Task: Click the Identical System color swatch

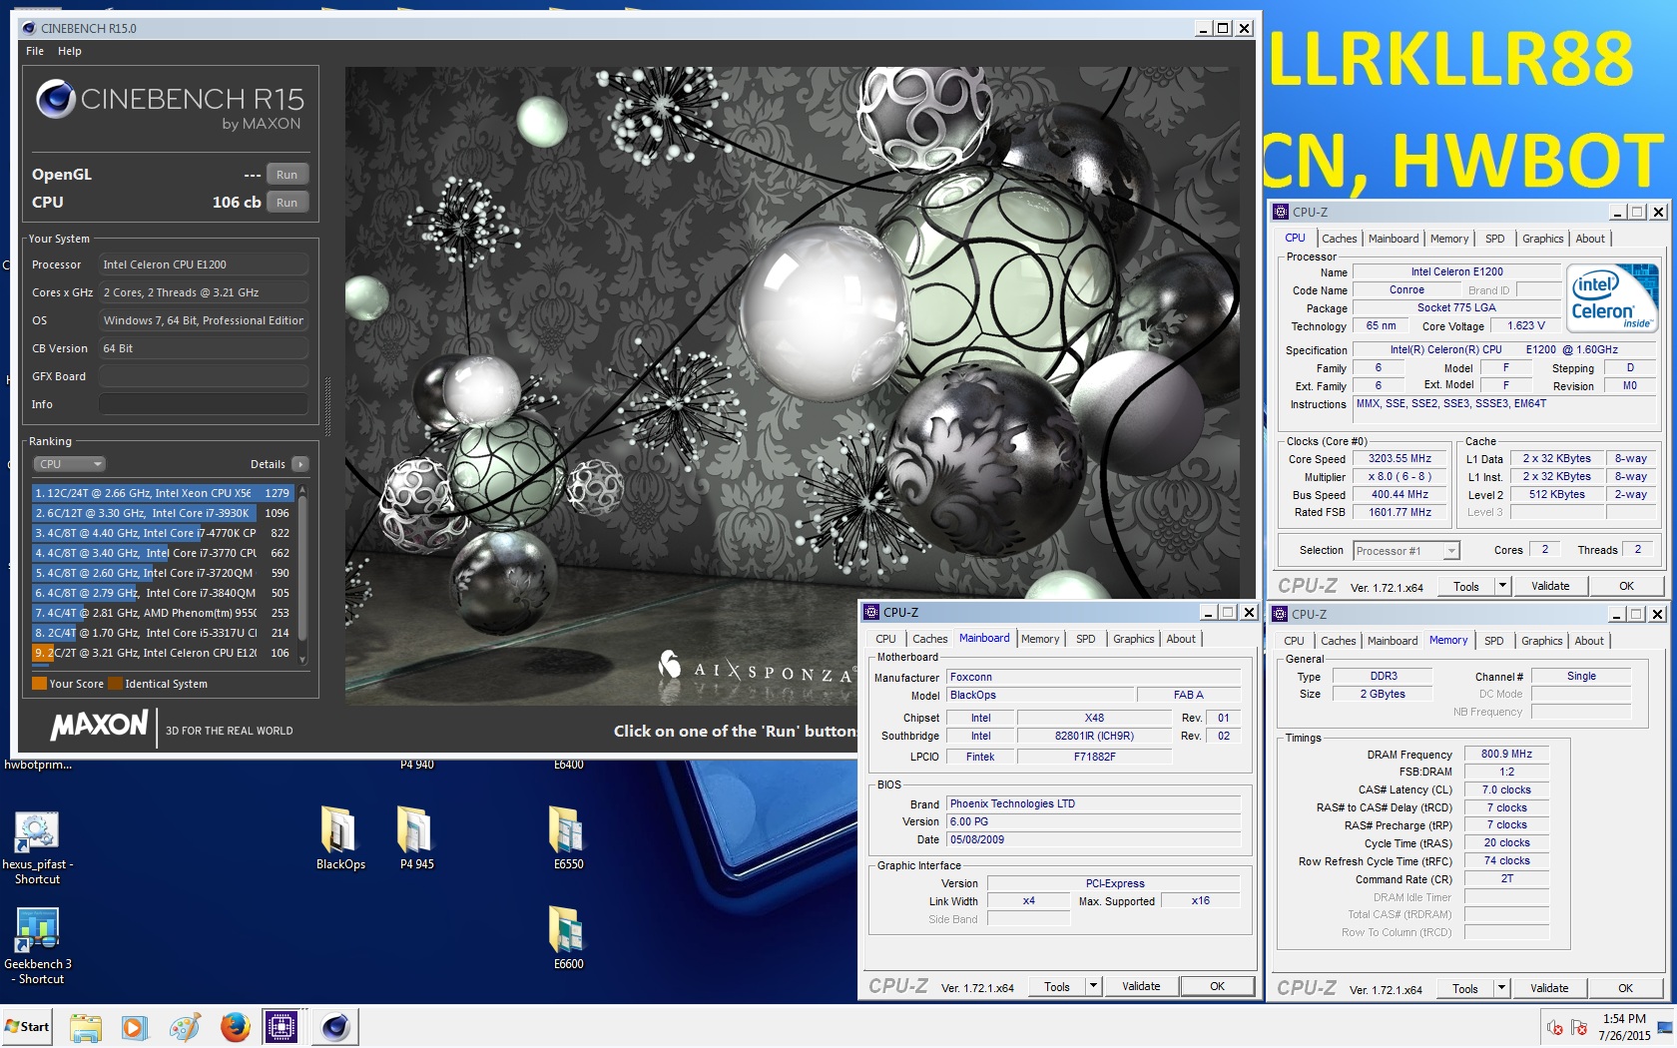Action: [116, 684]
